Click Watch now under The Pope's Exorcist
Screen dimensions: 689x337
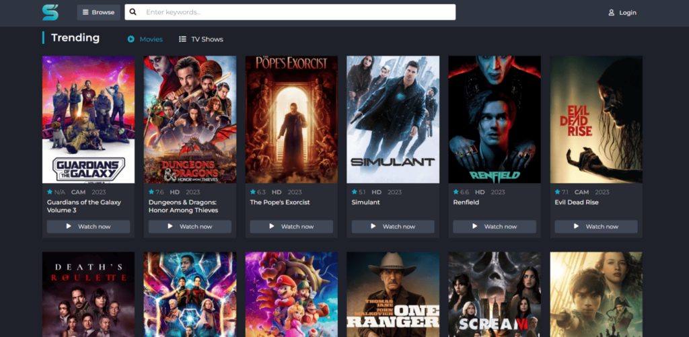pyautogui.click(x=291, y=227)
